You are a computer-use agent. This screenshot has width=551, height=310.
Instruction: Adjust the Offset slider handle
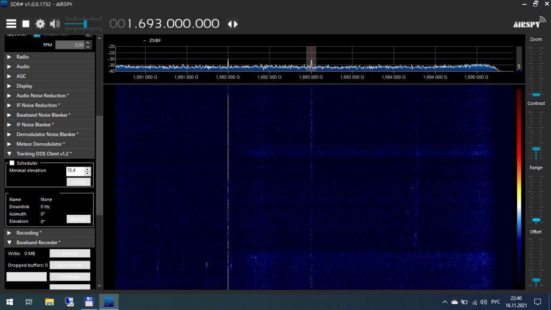point(536,280)
